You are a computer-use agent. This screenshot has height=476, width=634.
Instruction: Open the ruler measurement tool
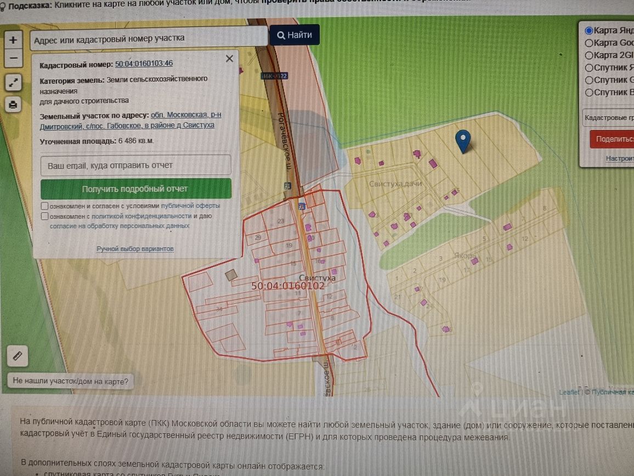(18, 356)
